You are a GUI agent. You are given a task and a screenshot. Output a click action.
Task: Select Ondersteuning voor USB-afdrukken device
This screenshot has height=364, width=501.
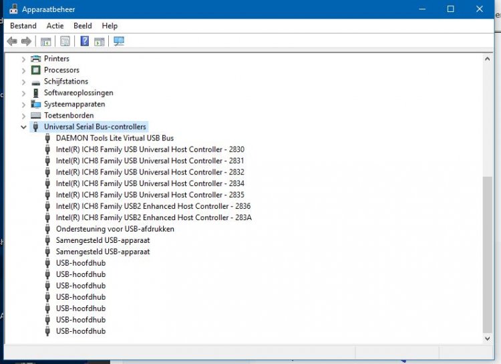(115, 229)
